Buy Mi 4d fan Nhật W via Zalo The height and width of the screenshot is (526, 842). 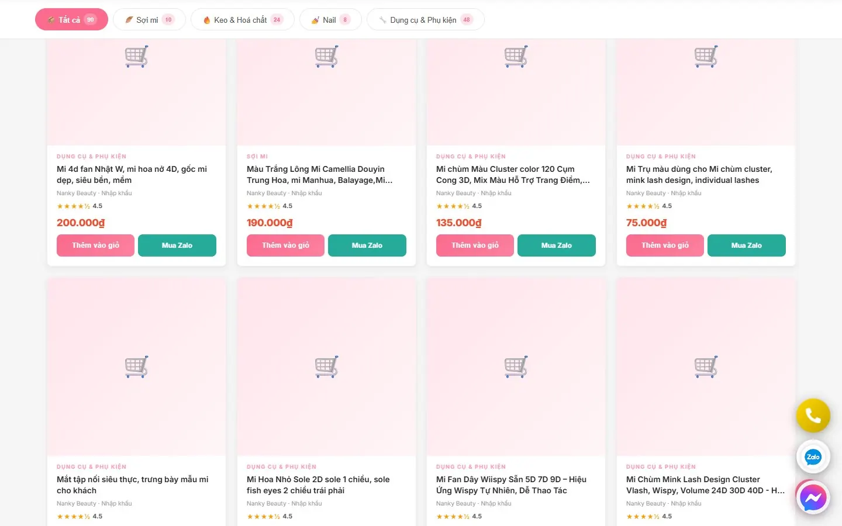(x=177, y=245)
